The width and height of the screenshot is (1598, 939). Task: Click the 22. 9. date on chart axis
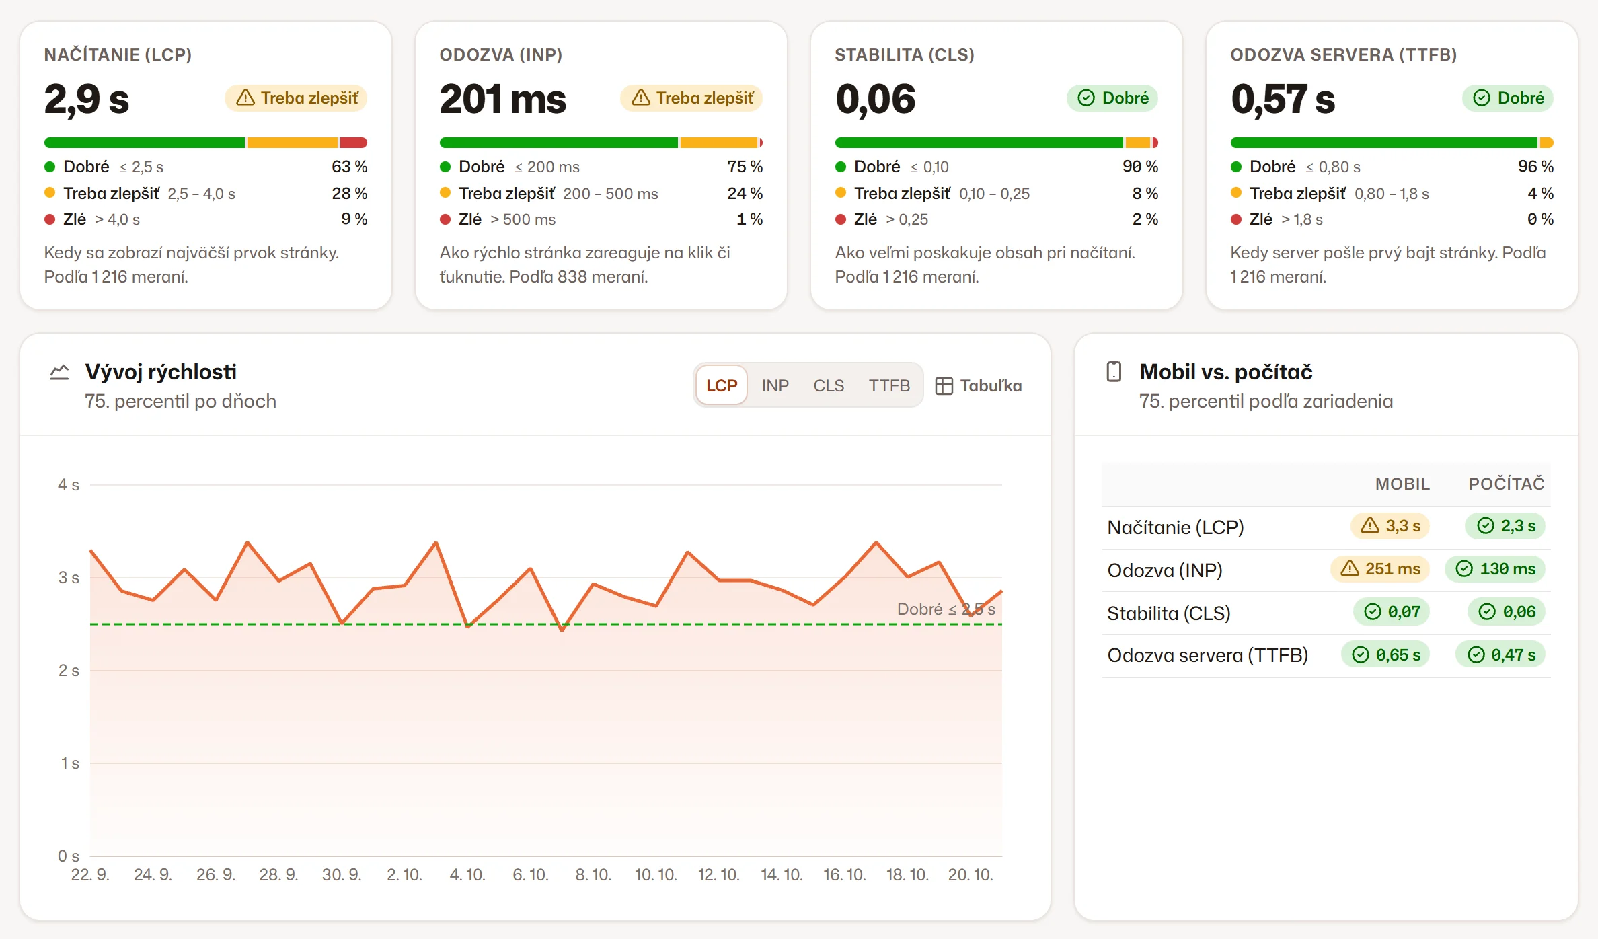point(90,874)
